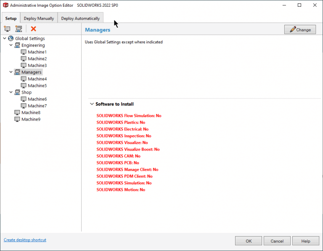Click the Managers heading in right pane
Viewport: 323px width, 251px height.
pos(98,30)
